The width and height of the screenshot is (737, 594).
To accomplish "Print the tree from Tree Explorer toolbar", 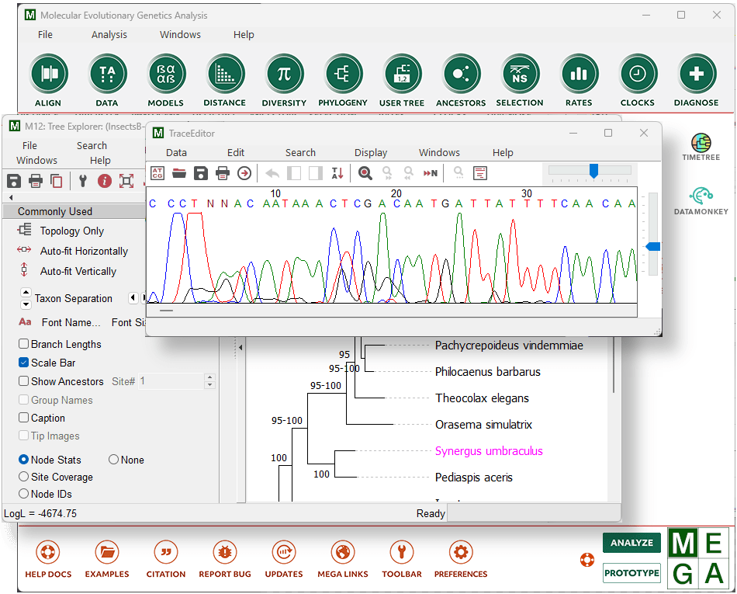I will click(36, 181).
